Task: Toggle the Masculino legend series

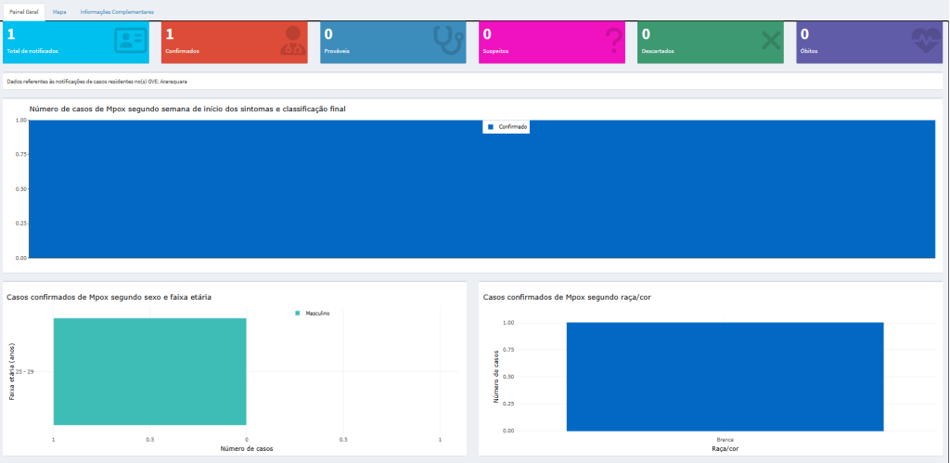Action: point(317,314)
